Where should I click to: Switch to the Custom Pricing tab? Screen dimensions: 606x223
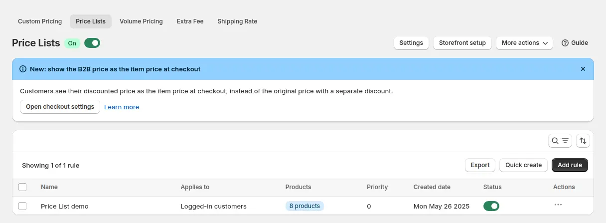pos(40,21)
